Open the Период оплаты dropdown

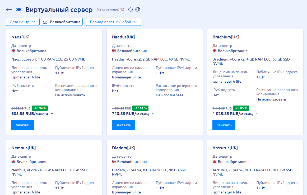[113, 22]
